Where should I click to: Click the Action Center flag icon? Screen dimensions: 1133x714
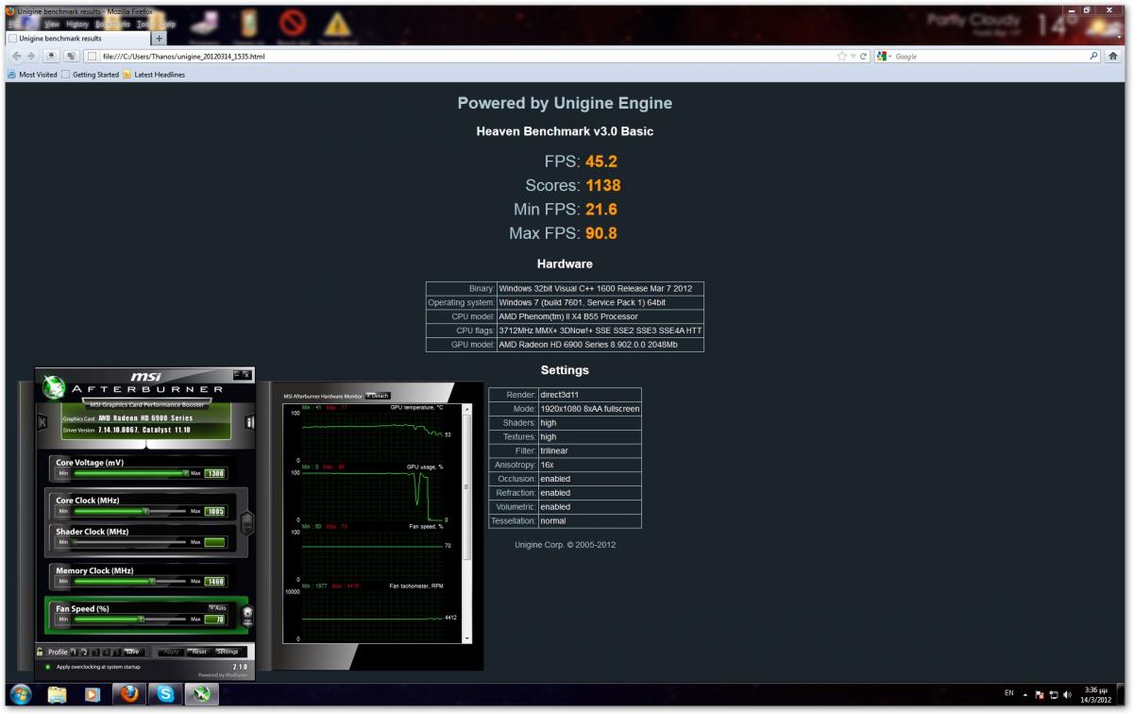[1040, 694]
